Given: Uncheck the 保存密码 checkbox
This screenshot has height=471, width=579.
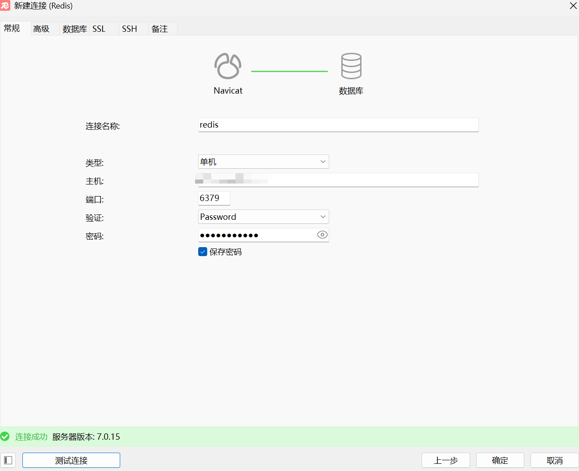Looking at the screenshot, I should (203, 252).
